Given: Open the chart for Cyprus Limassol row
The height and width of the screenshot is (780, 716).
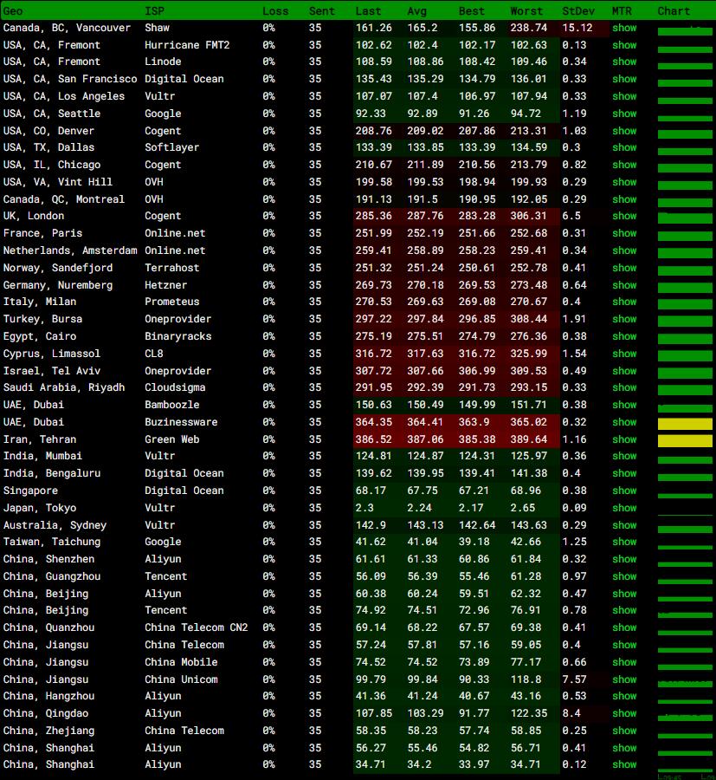Looking at the screenshot, I should 685,355.
